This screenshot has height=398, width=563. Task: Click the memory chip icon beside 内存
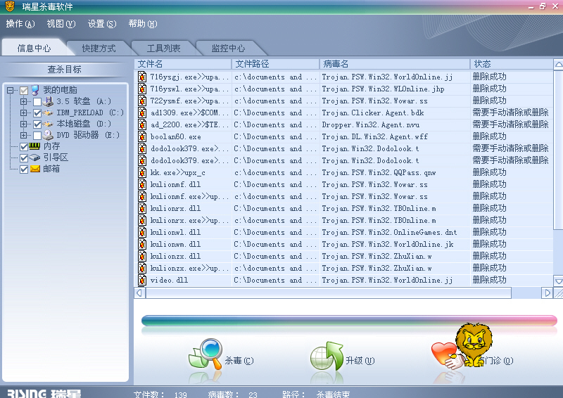point(34,146)
